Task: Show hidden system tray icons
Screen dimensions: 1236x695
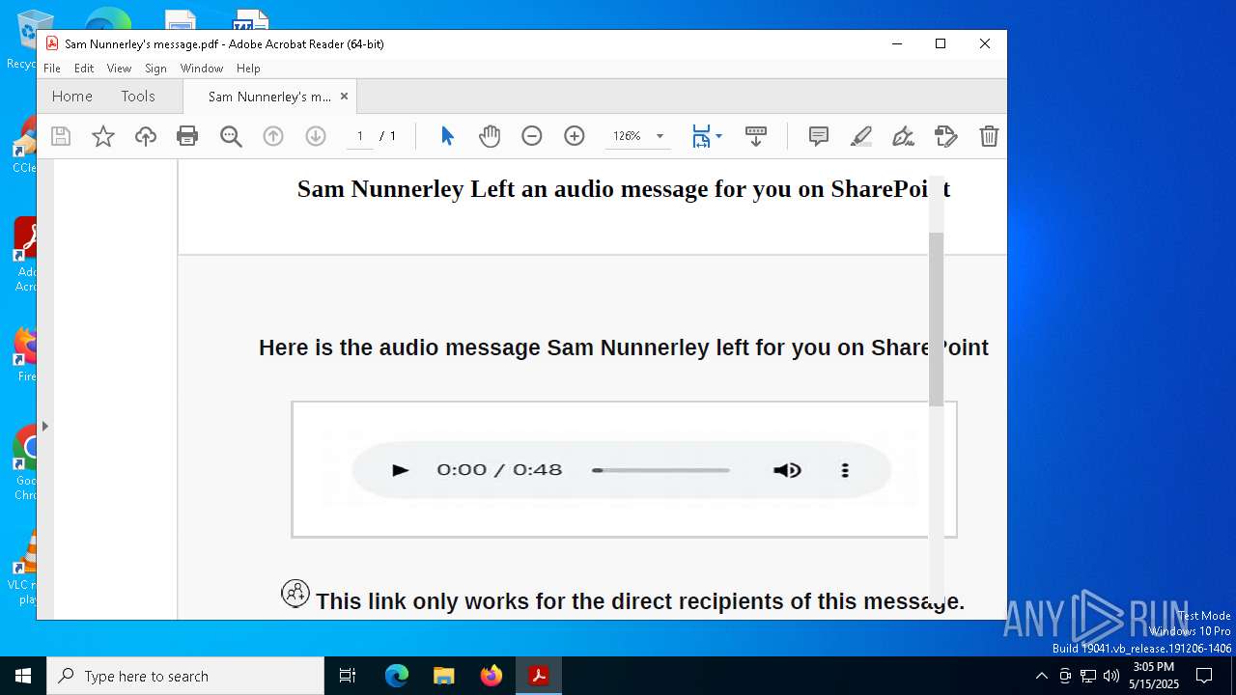Action: [1041, 676]
